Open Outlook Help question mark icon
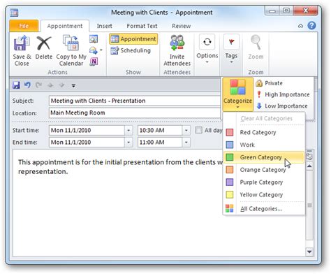The height and width of the screenshot is (274, 331). coord(311,25)
